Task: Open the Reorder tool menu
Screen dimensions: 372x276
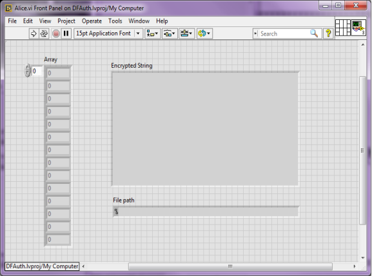Action: coord(204,34)
